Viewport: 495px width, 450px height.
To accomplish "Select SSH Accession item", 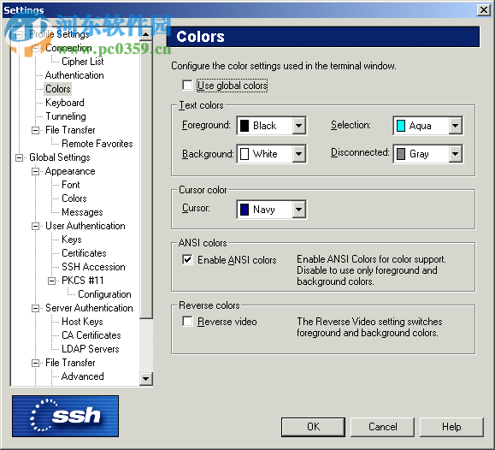I will 93,267.
